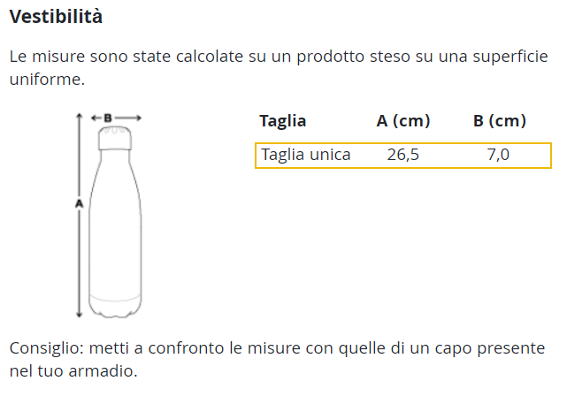
Task: Click the "A (cm)" column header
Action: 403,121
